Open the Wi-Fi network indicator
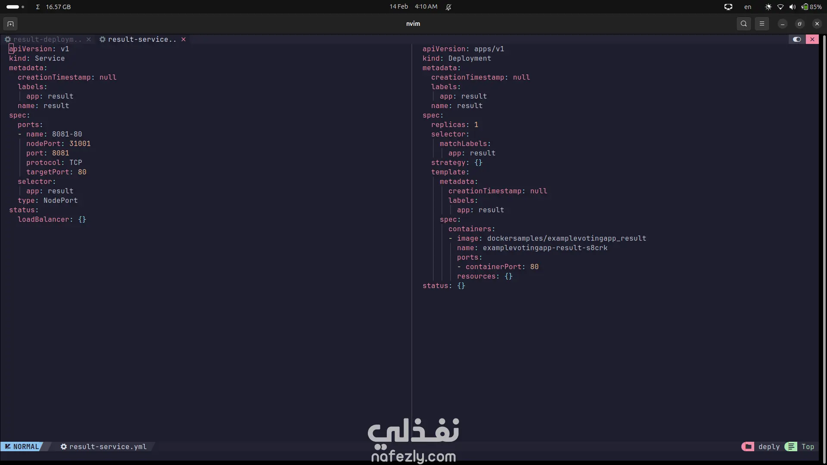The height and width of the screenshot is (465, 827). coord(780,7)
